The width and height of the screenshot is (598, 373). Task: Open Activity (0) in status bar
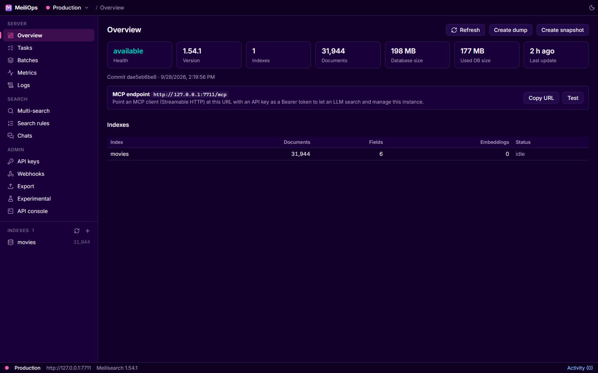580,368
